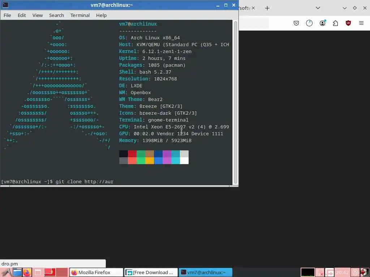Click the logout icon at panel end
This screenshot has height=277, width=370.
point(365,272)
